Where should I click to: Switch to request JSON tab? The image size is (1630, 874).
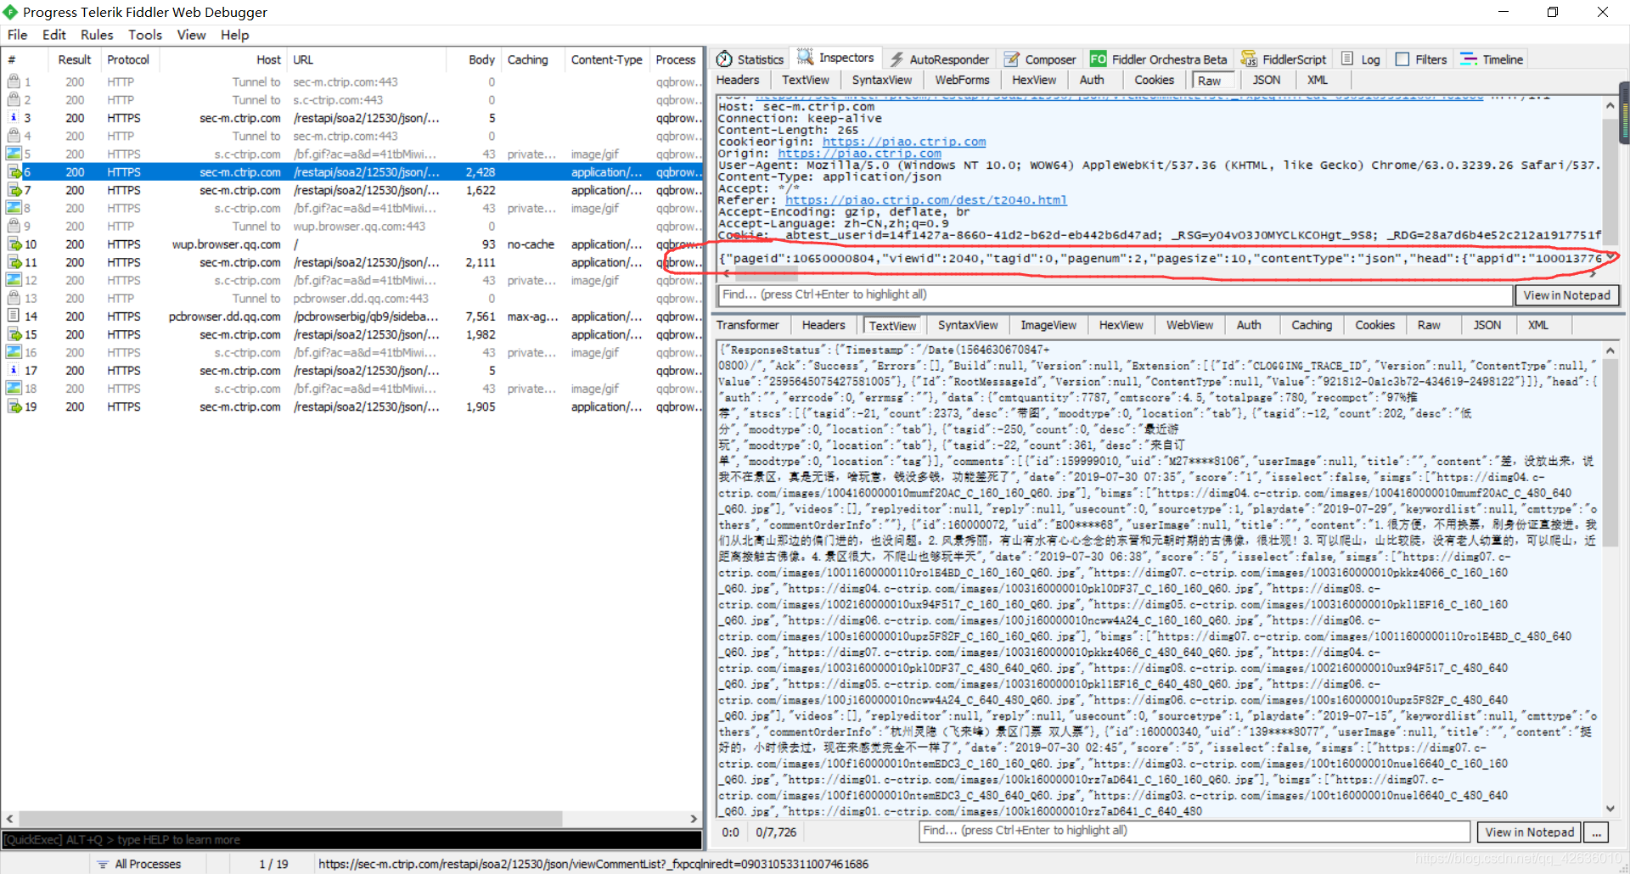(1267, 80)
